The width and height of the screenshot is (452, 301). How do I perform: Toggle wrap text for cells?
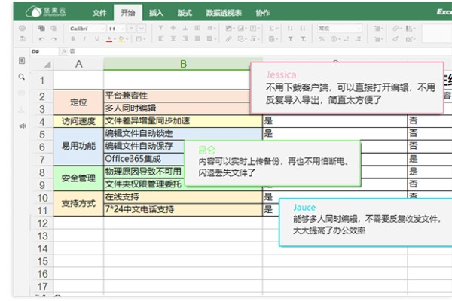click(x=197, y=28)
